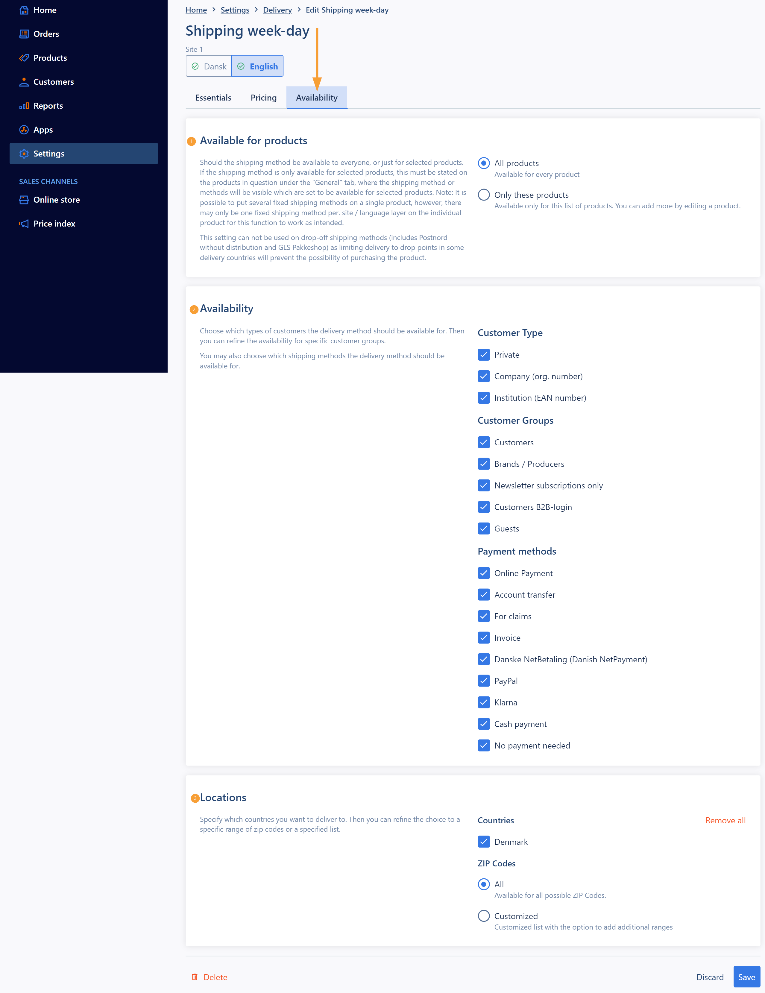Screen dimensions: 765x993
Task: Click the Reports sidebar icon
Action: point(24,105)
